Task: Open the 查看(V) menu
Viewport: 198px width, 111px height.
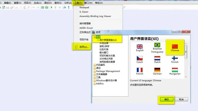Action: point(18,3)
